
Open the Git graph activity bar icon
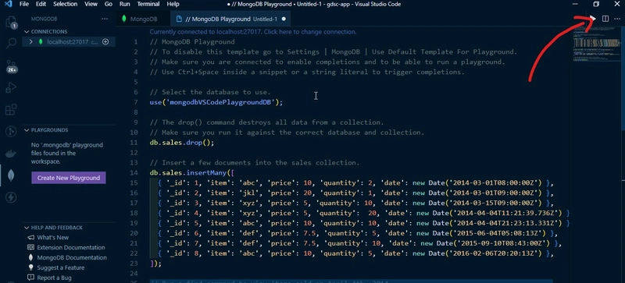coord(11,131)
